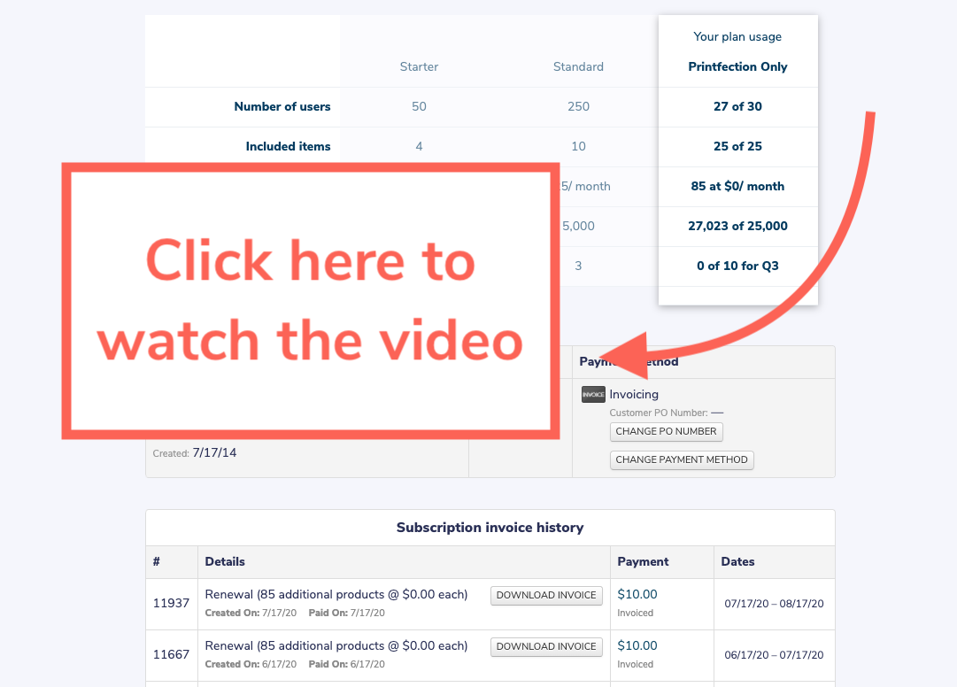
Task: Click the 'Number of users' row label
Action: coord(282,106)
